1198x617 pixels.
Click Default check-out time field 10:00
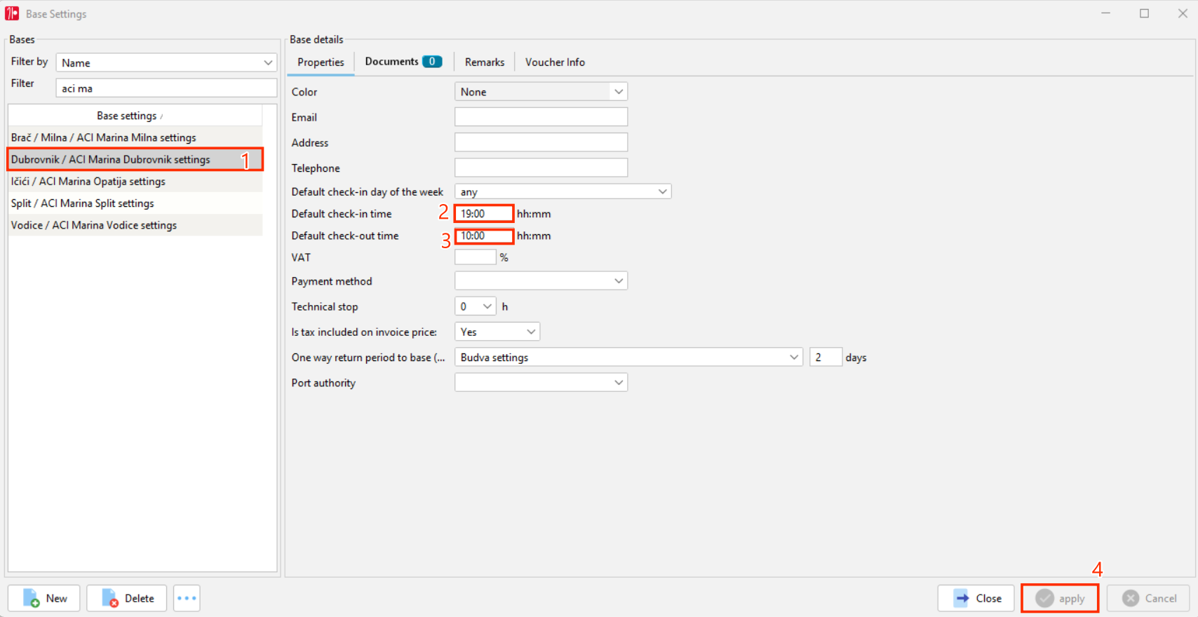pyautogui.click(x=484, y=236)
